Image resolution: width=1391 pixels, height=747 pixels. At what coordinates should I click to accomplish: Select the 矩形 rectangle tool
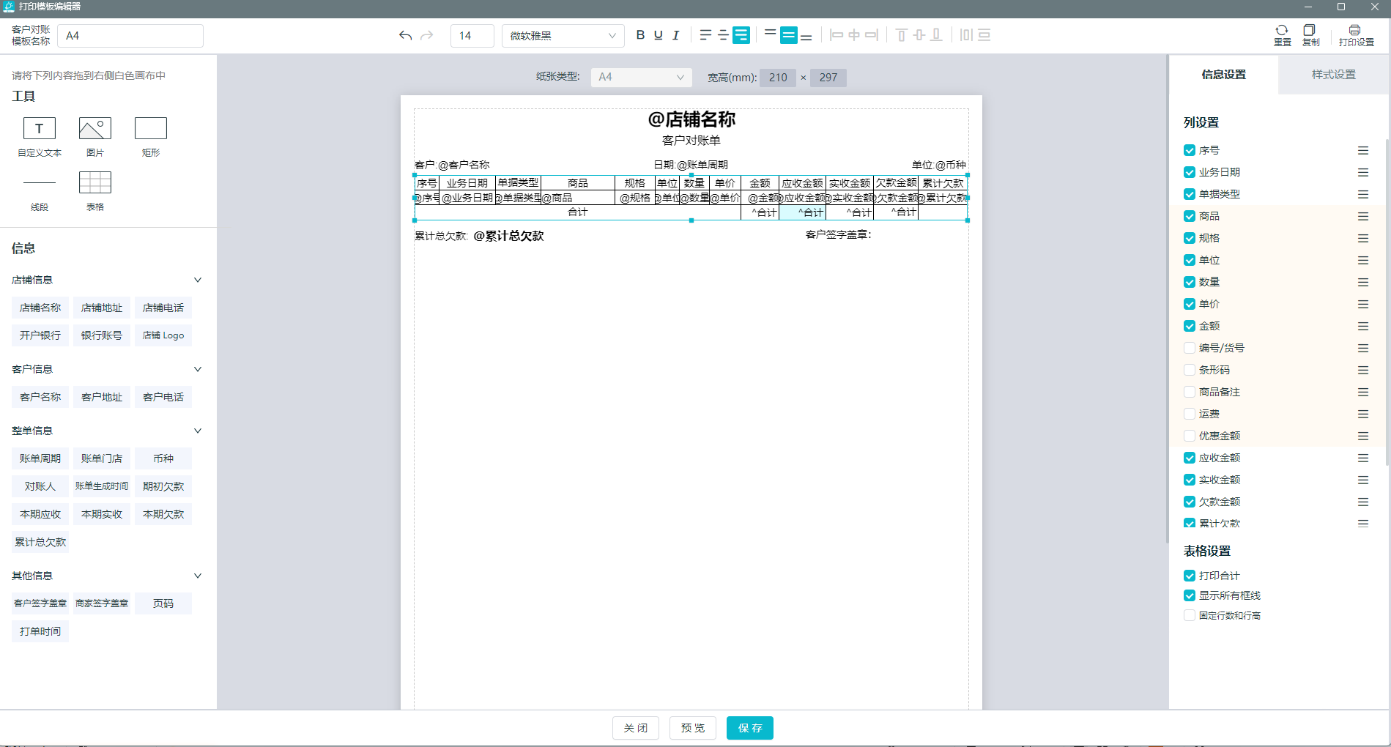(151, 137)
